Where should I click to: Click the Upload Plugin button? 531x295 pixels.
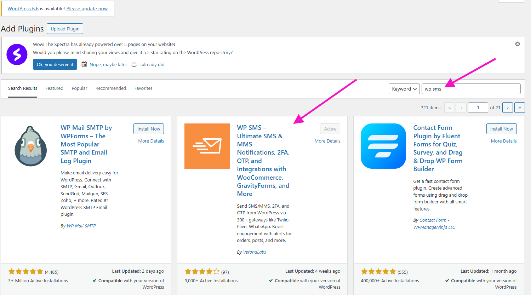(x=65, y=29)
